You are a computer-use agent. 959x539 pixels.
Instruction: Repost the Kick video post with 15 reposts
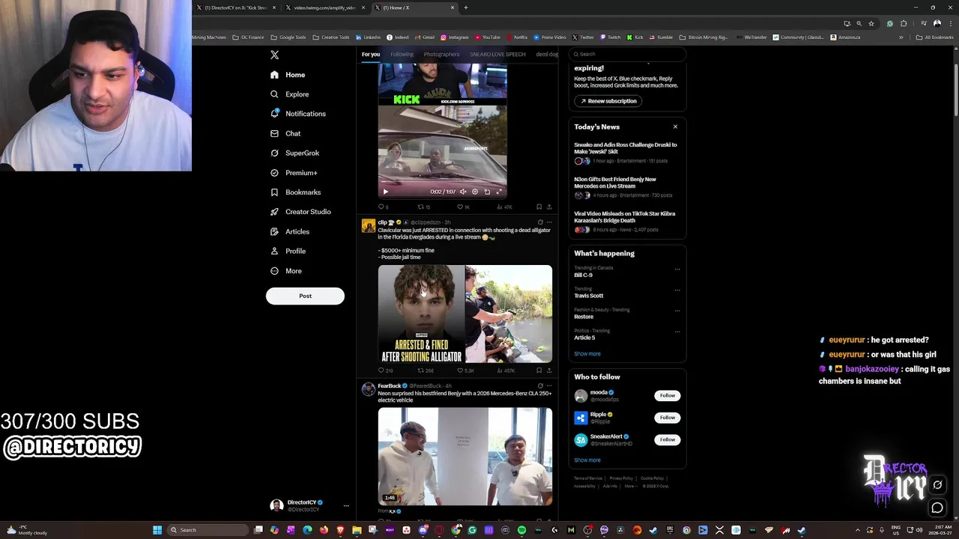[423, 207]
